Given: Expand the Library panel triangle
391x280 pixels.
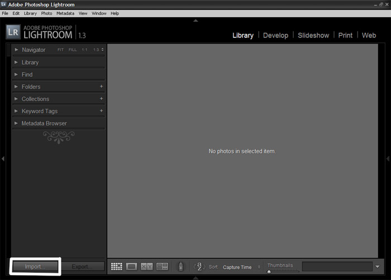Looking at the screenshot, I should [16, 62].
